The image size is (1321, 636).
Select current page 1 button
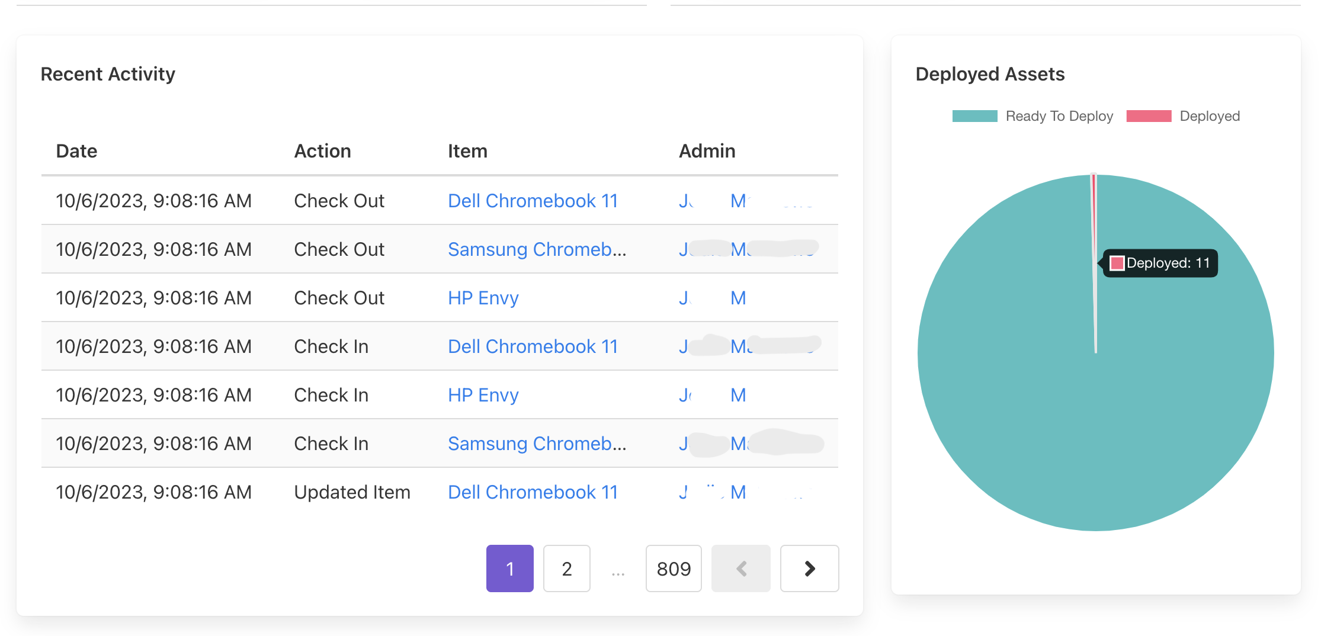pos(509,568)
